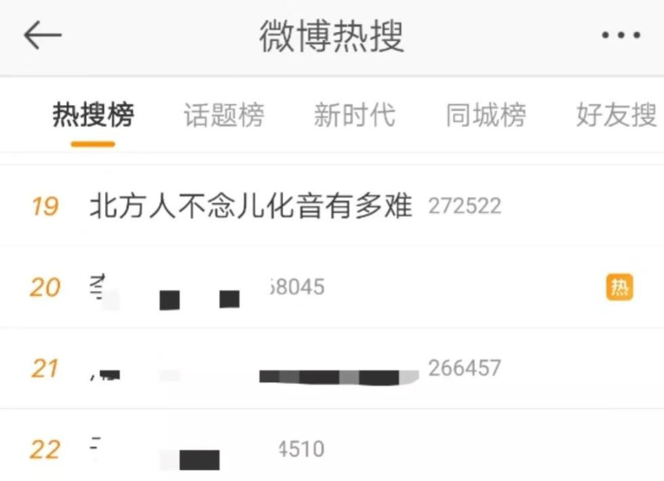Screen dimensions: 664x481
Task: Select the 同城榜 tab
Action: (x=486, y=115)
